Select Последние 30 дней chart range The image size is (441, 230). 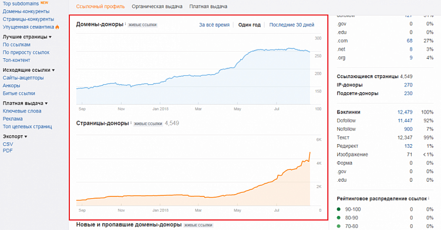click(x=292, y=25)
